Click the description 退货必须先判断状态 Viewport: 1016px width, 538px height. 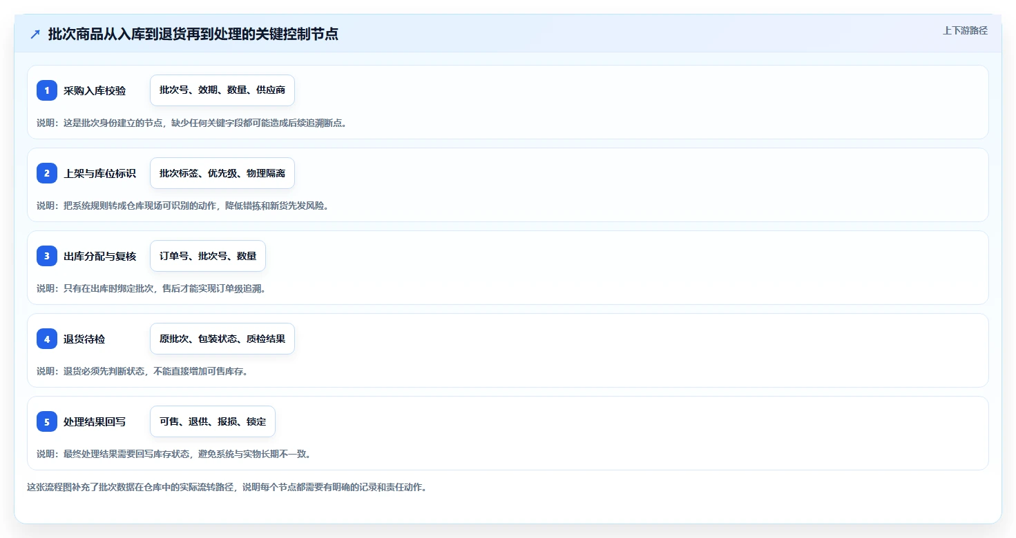click(x=142, y=371)
